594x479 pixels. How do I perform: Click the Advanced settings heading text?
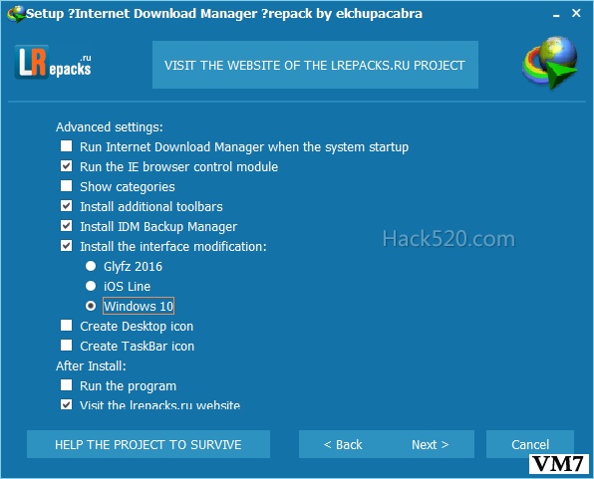pos(110,126)
